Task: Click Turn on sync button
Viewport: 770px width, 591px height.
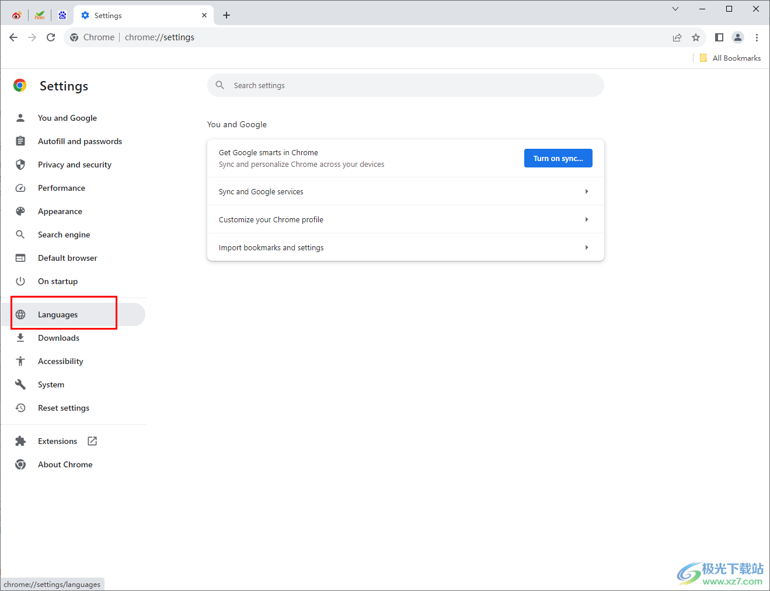Action: click(558, 158)
